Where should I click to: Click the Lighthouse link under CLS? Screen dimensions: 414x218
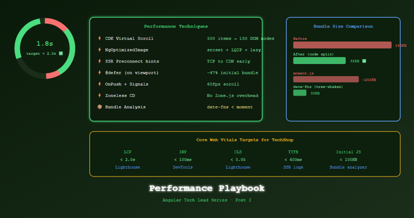(238, 167)
